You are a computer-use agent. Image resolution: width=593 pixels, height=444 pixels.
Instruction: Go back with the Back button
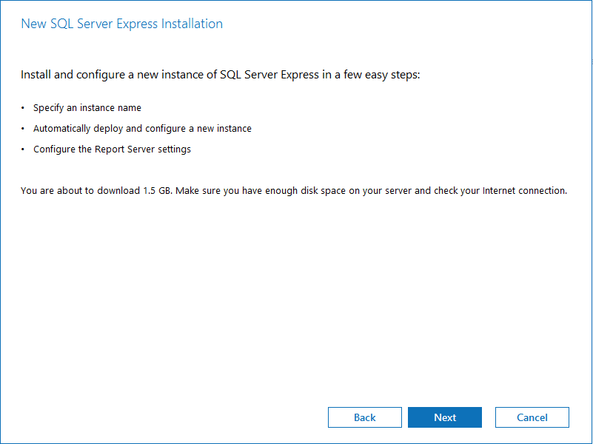point(365,417)
